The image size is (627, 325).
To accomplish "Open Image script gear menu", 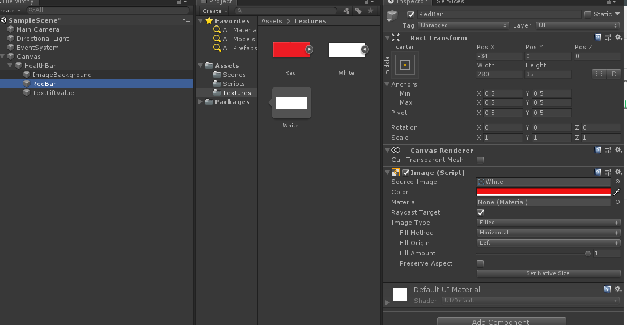I will (618, 172).
